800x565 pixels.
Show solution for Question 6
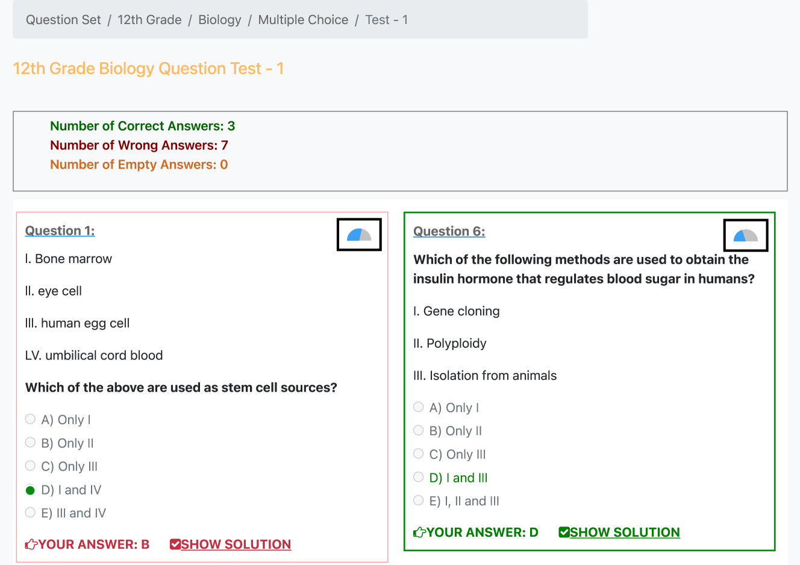[624, 533]
